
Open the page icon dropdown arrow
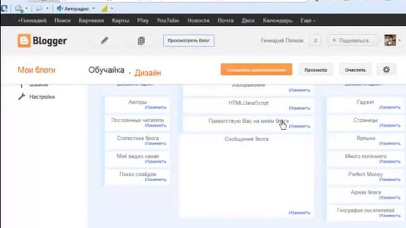click(26, 8)
